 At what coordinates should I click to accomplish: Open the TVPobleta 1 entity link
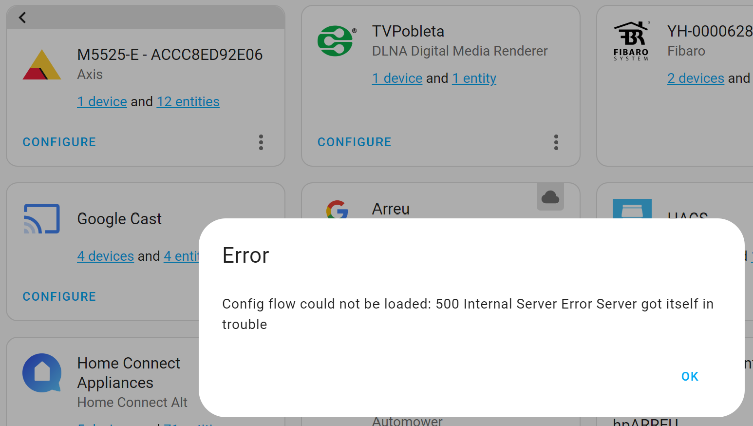pos(474,78)
